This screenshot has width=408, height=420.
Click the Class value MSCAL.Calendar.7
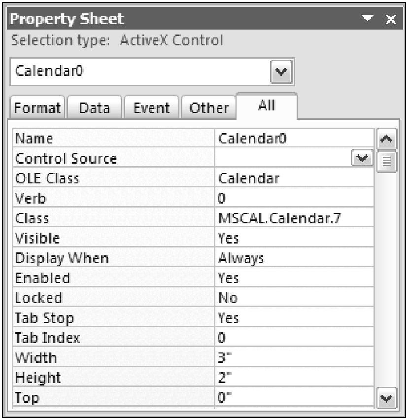point(294,218)
